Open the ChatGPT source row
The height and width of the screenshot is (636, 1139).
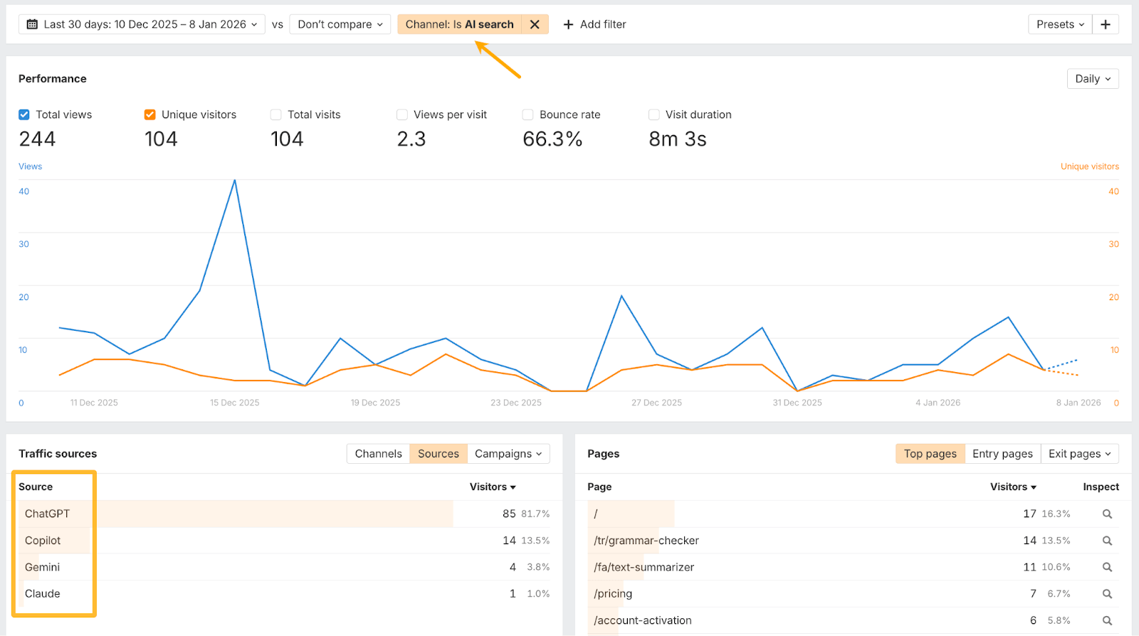coord(48,514)
